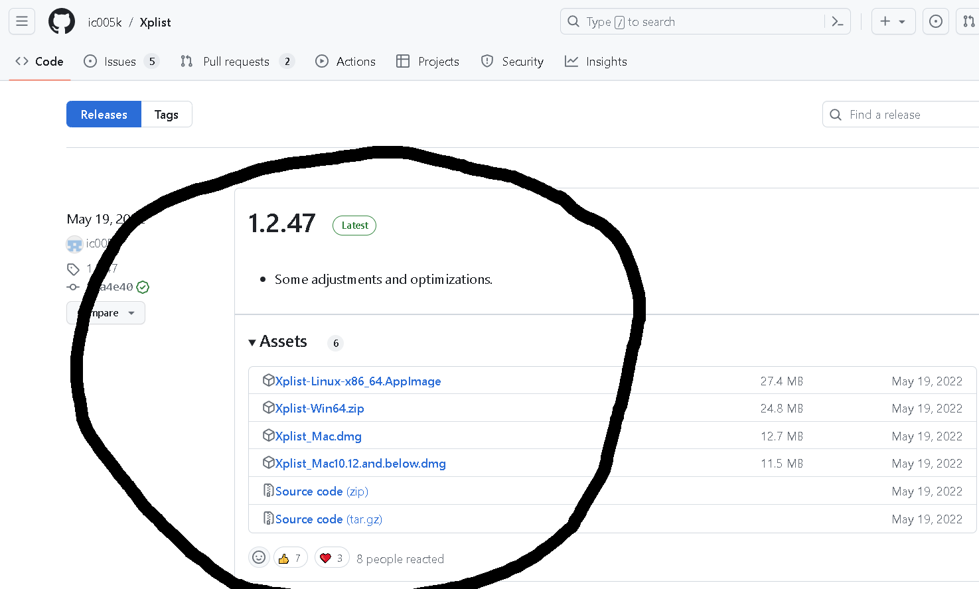Open the Pull requests tab
The height and width of the screenshot is (589, 979).
pos(237,62)
